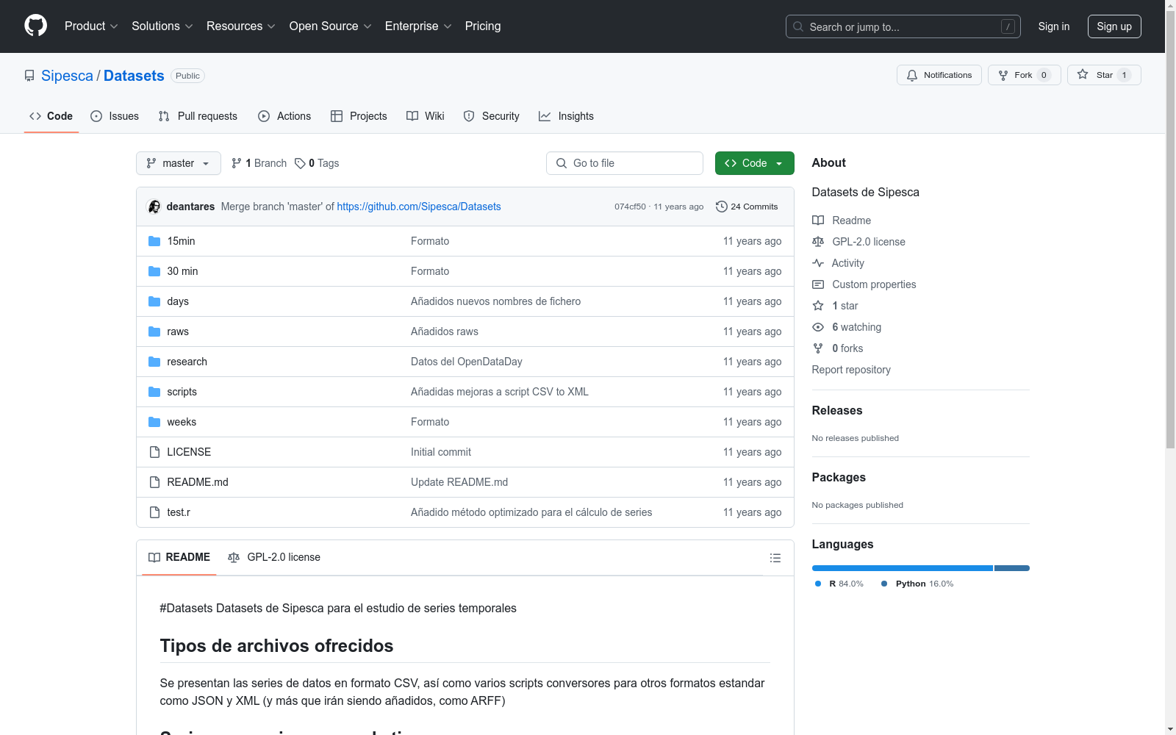Expand the Open Source menu
The height and width of the screenshot is (735, 1176).
point(331,26)
